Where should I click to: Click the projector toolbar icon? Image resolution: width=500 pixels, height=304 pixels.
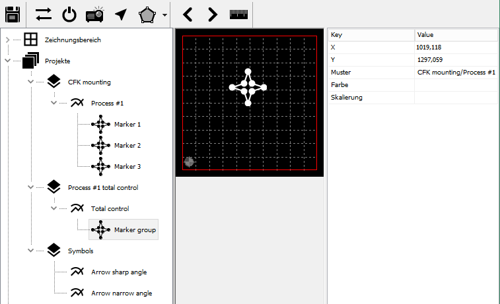[94, 15]
